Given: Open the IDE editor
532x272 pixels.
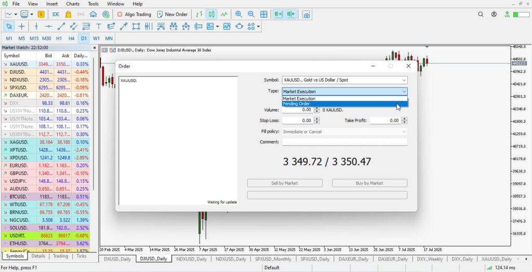Looking at the screenshot, I should click(56, 15).
